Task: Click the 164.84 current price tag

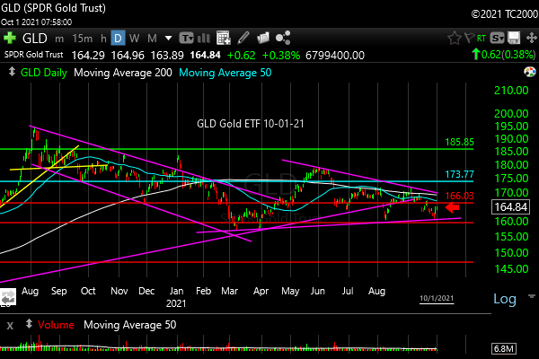Action: click(511, 207)
